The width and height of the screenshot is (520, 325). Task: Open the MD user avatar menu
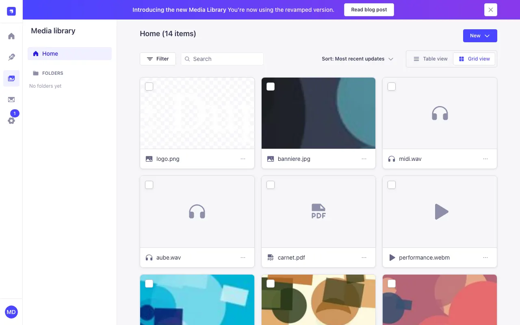[x=11, y=312]
